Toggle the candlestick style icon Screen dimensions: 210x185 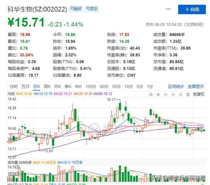click(x=188, y=95)
